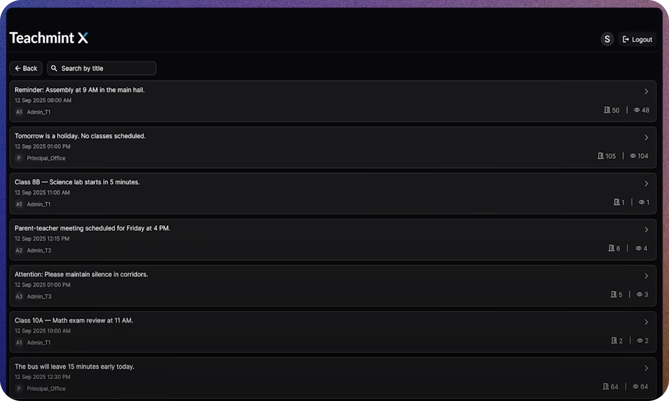
Task: Expand Parent-teacher meeting row chevron
Action: pos(646,230)
